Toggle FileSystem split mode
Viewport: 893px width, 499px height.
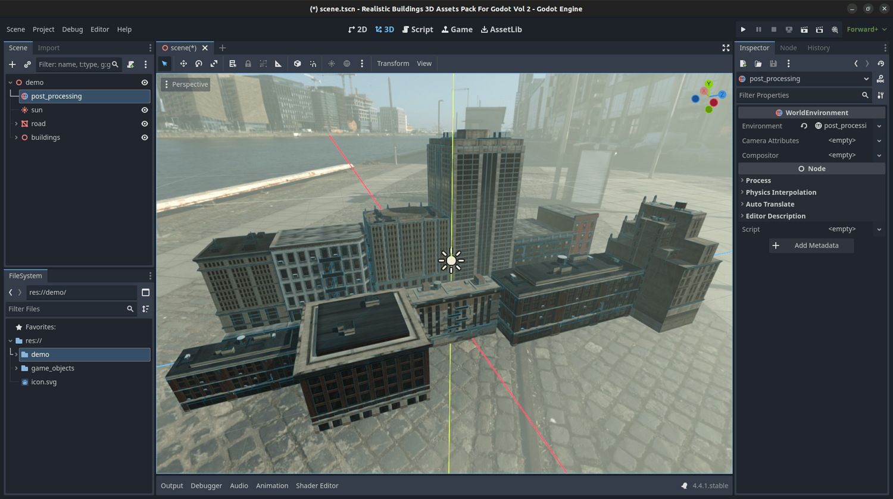pyautogui.click(x=145, y=293)
